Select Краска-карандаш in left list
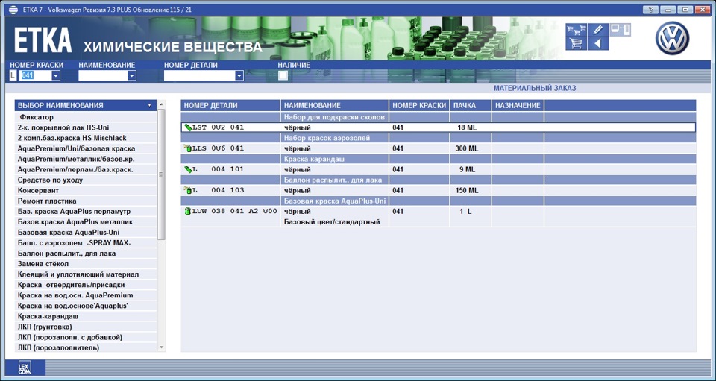The image size is (716, 381). (86, 317)
